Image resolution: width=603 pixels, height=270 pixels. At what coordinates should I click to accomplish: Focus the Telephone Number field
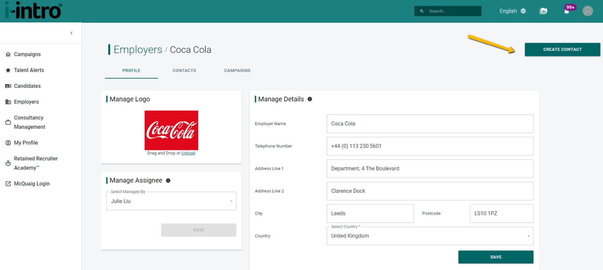430,146
